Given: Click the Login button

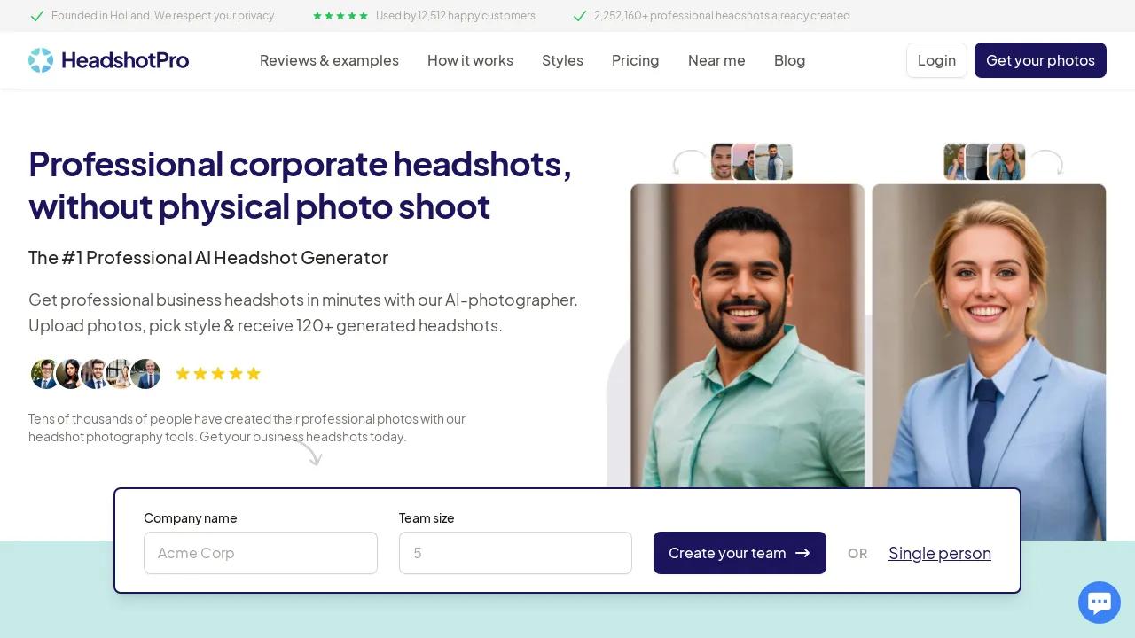Looking at the screenshot, I should point(936,60).
